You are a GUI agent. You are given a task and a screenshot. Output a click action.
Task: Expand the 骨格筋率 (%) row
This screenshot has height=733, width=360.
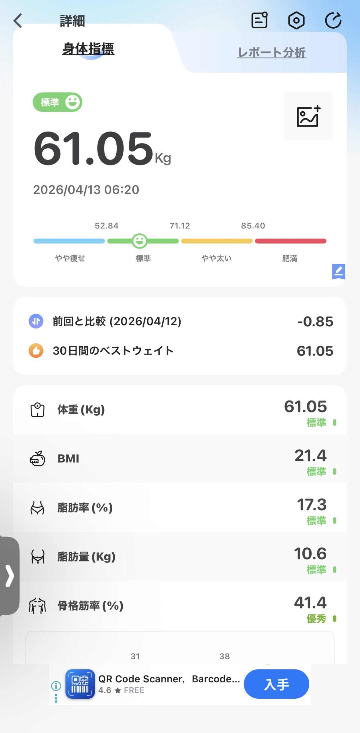click(x=180, y=606)
